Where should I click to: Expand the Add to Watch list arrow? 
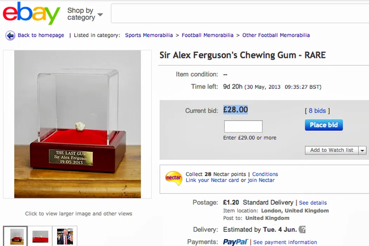click(x=362, y=150)
